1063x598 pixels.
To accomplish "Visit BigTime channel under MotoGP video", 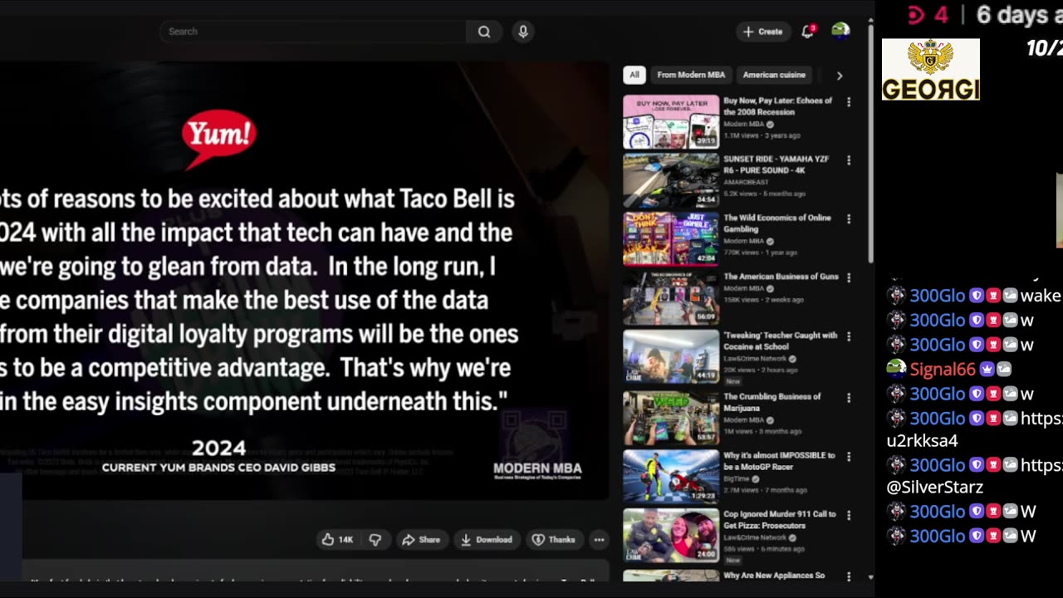I will [736, 479].
